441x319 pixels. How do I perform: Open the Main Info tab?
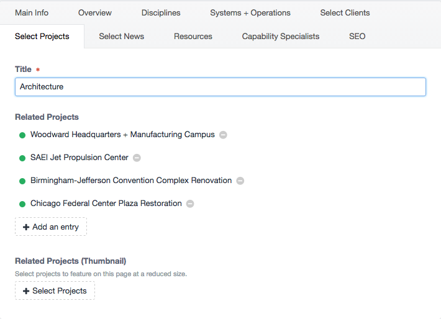(x=32, y=12)
